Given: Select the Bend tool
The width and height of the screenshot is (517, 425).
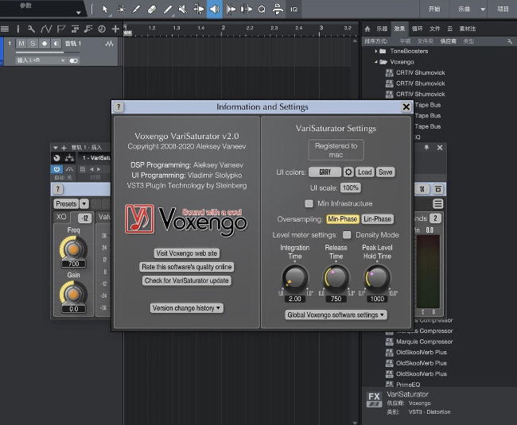Looking at the screenshot, I should point(199,10).
